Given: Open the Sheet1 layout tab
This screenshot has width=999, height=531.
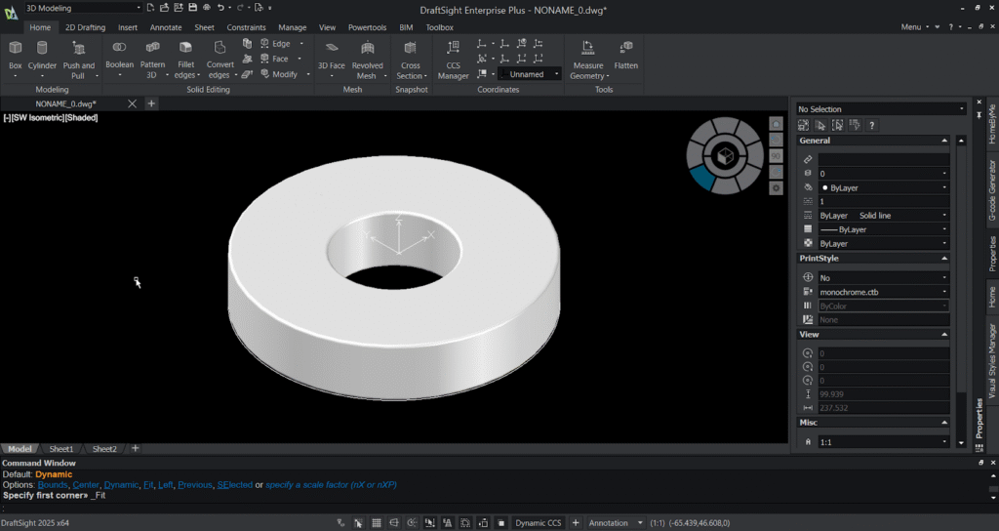Looking at the screenshot, I should click(x=62, y=449).
